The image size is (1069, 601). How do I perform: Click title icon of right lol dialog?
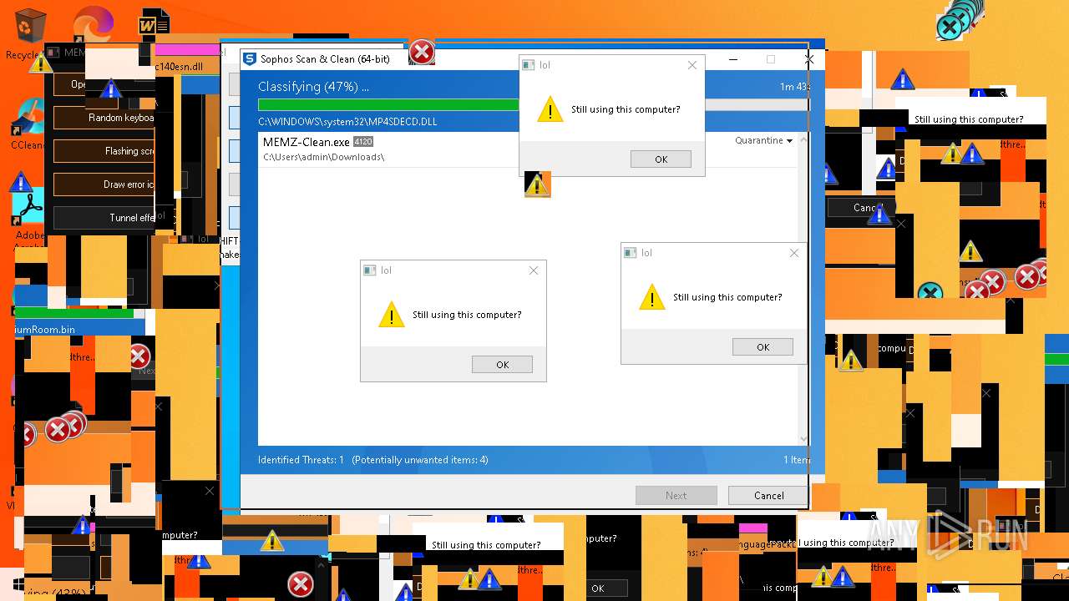[x=631, y=253]
